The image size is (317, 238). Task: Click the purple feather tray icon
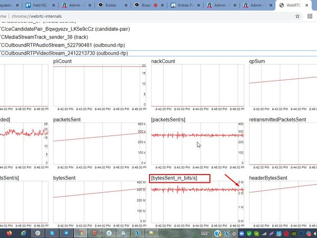coord(271,234)
